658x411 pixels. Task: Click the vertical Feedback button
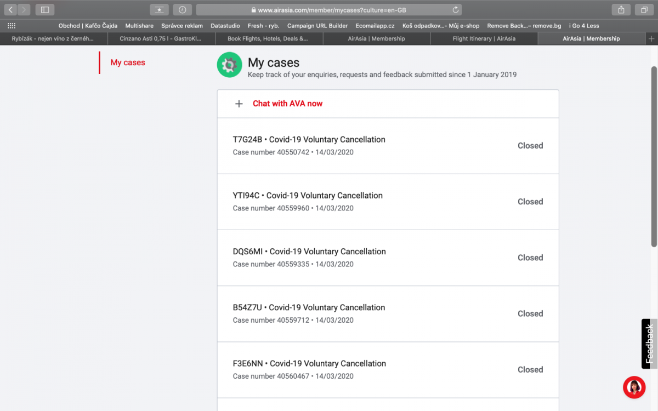649,344
